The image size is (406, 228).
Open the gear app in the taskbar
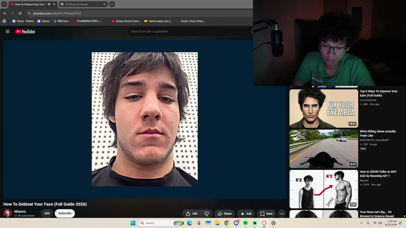coord(273,223)
